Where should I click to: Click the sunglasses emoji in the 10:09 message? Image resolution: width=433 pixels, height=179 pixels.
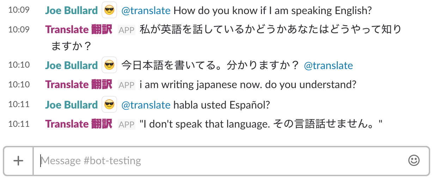(109, 11)
